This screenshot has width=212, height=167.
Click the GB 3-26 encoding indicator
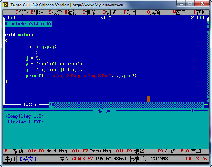(x=196, y=159)
